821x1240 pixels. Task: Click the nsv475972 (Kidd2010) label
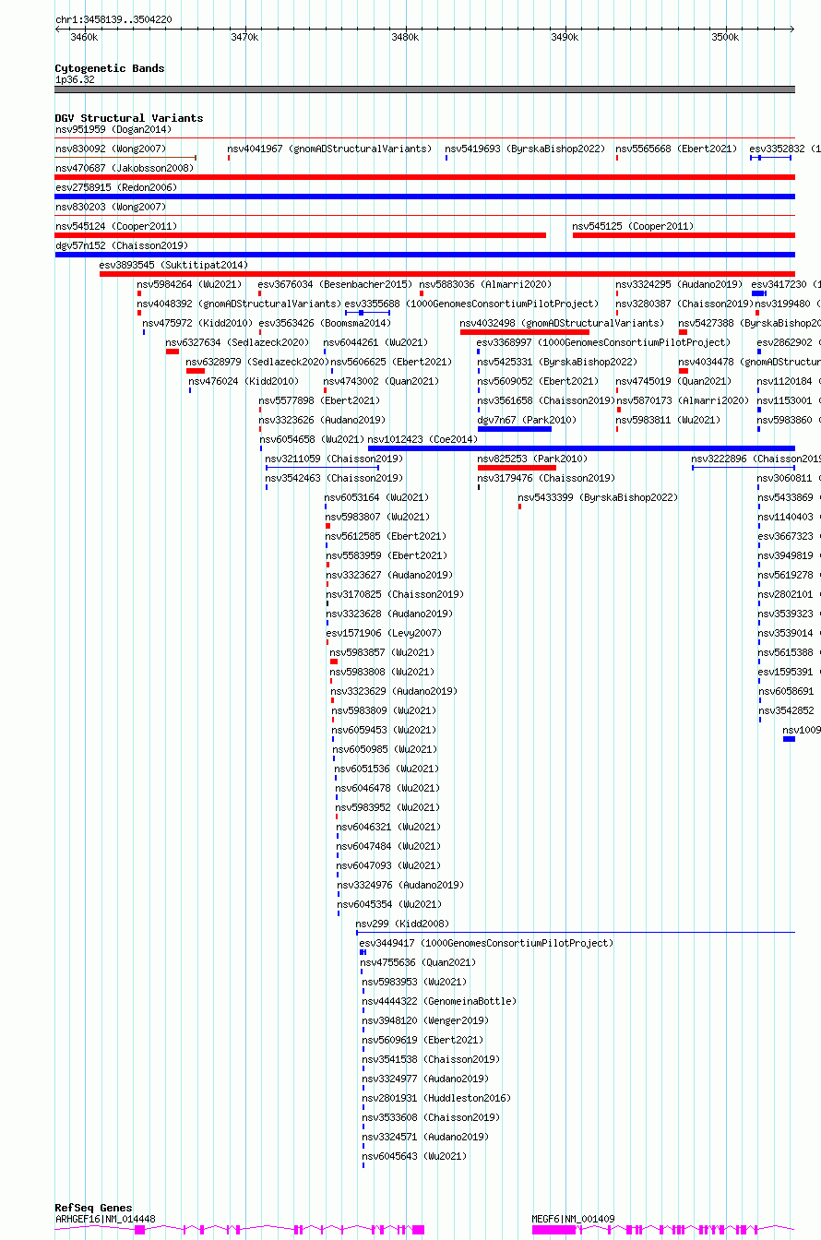tap(197, 323)
